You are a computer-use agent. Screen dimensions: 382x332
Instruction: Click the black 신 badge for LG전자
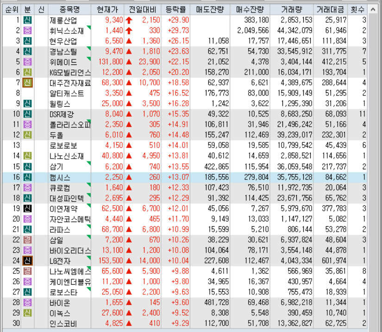27,261
